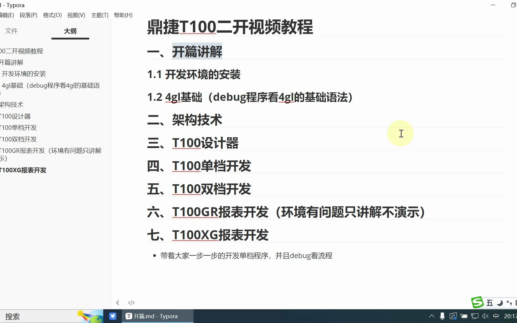The image size is (517, 323).
Task: Click the microphone tray icon
Action: tap(442, 316)
